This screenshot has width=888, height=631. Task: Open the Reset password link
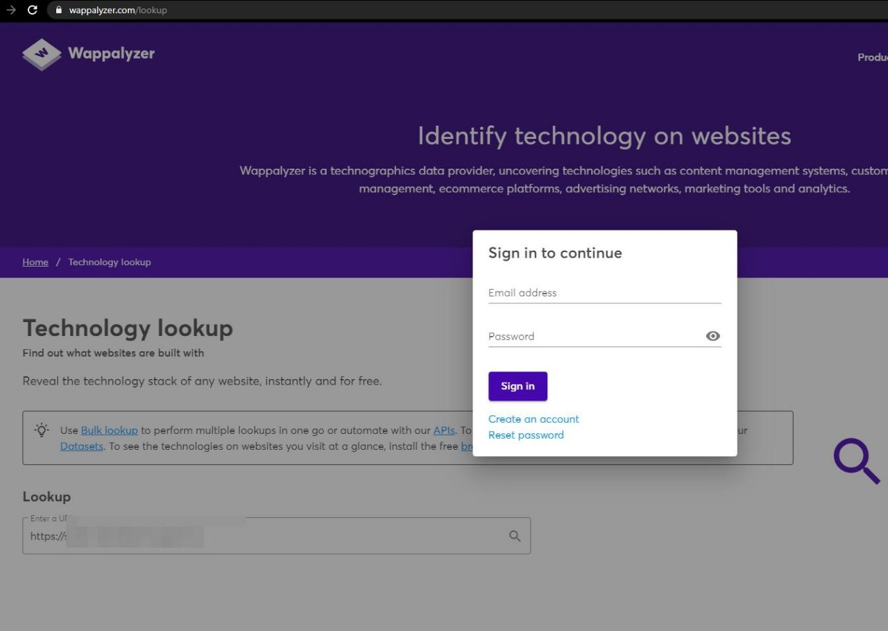click(526, 435)
